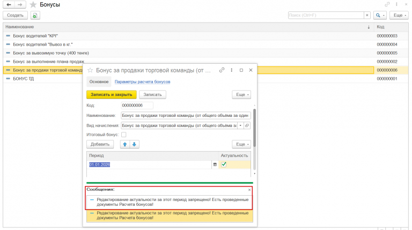This screenshot has height=230, width=412.
Task: Open the Еще menu beside Записать
Action: click(x=241, y=94)
